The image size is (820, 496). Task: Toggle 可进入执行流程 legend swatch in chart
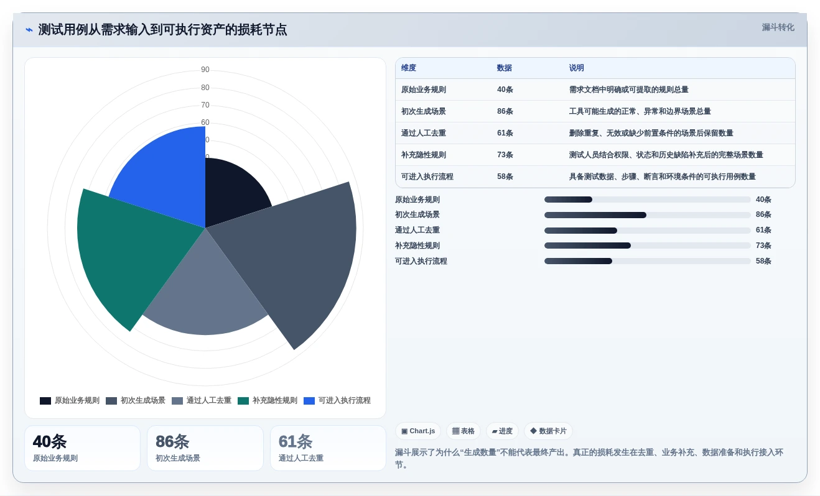[309, 401]
